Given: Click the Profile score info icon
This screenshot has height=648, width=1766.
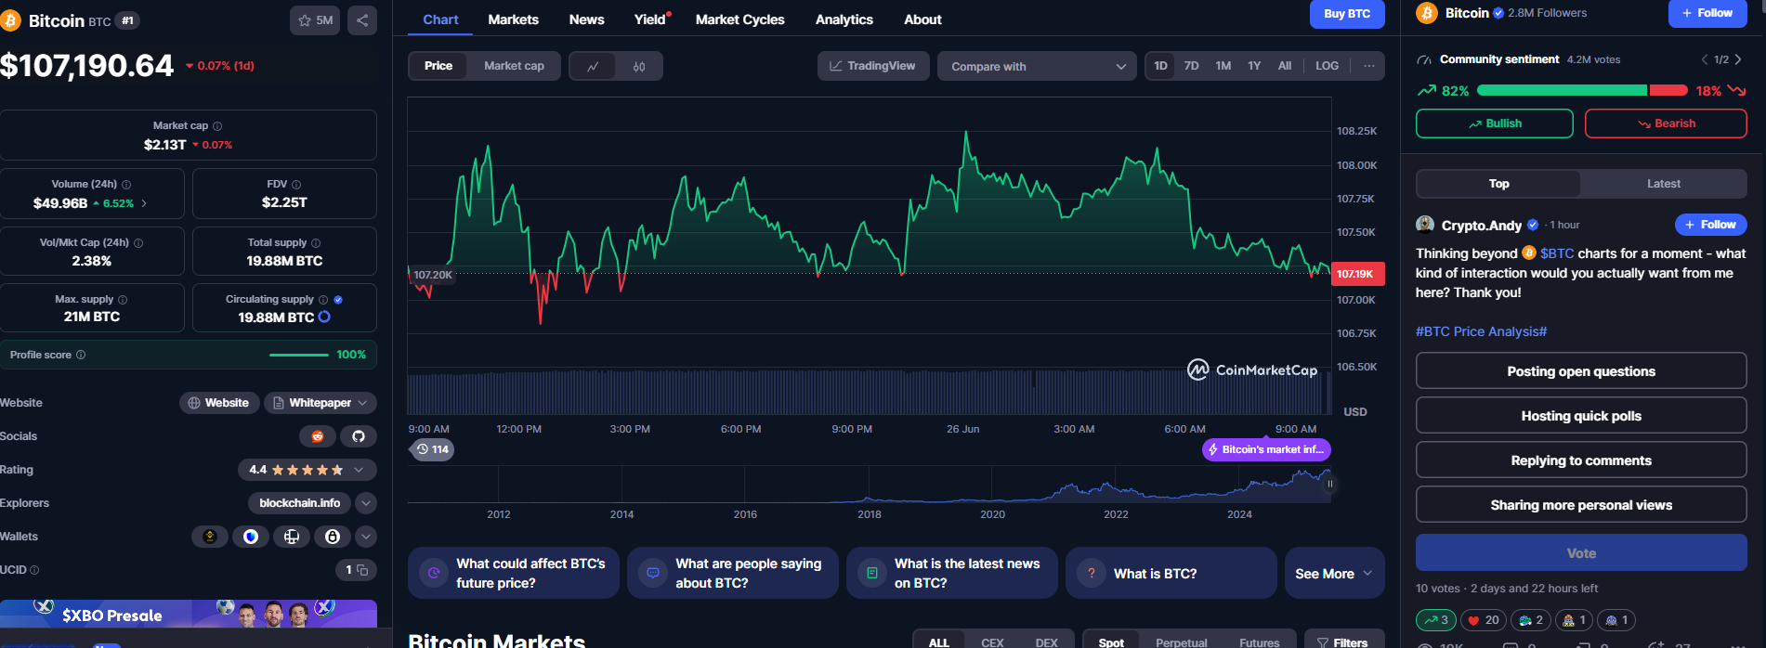Looking at the screenshot, I should point(81,355).
